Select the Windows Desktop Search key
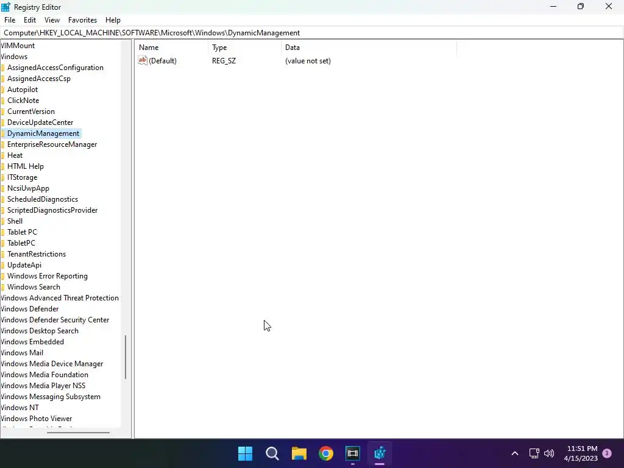Screen dimensions: 624x468 pyautogui.click(x=40, y=330)
